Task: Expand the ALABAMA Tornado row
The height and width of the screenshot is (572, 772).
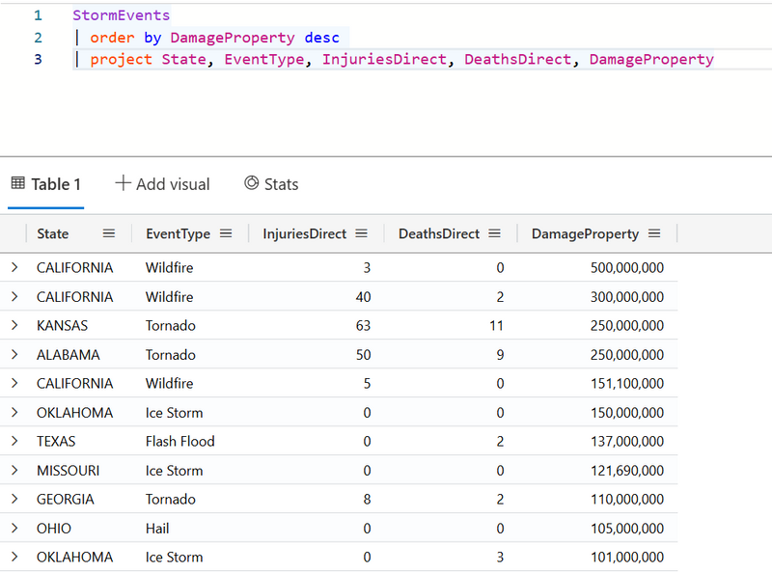Action: [x=14, y=354]
